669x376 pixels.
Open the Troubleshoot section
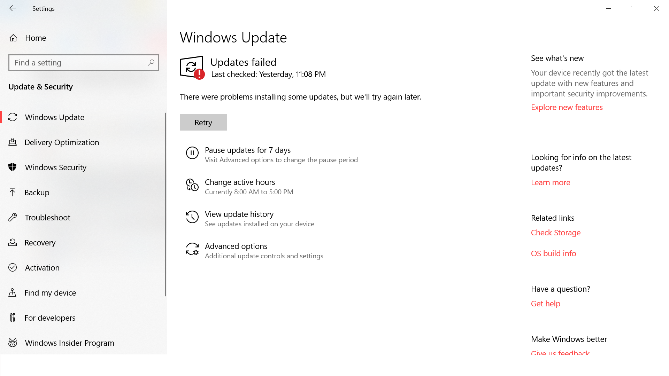pos(83,218)
